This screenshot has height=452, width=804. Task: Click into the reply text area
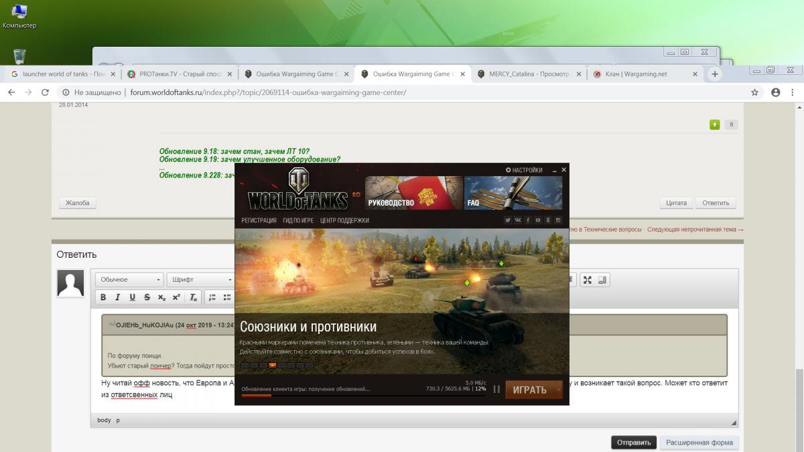coord(414,362)
